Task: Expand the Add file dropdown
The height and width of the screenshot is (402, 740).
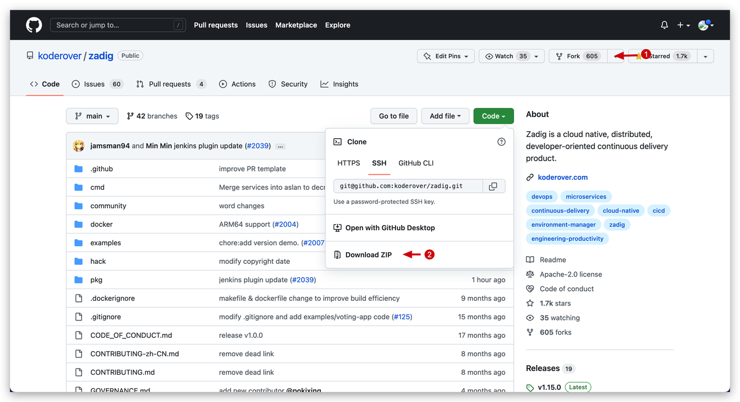Action: pyautogui.click(x=445, y=116)
